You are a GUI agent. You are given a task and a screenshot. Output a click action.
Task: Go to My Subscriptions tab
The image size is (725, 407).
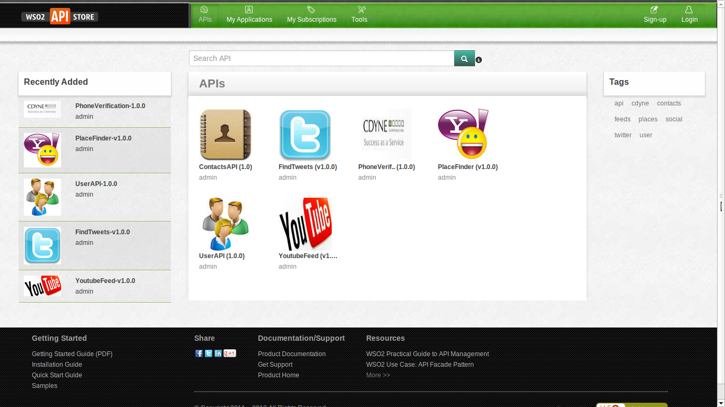(312, 15)
